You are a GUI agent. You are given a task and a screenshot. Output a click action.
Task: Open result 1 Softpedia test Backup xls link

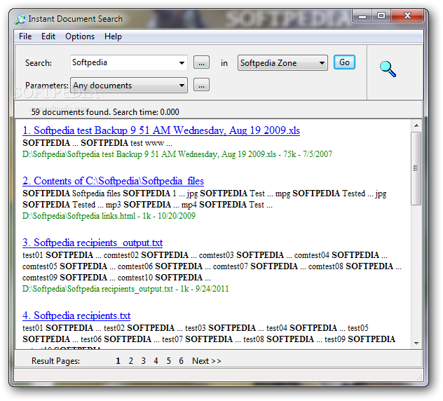[161, 130]
